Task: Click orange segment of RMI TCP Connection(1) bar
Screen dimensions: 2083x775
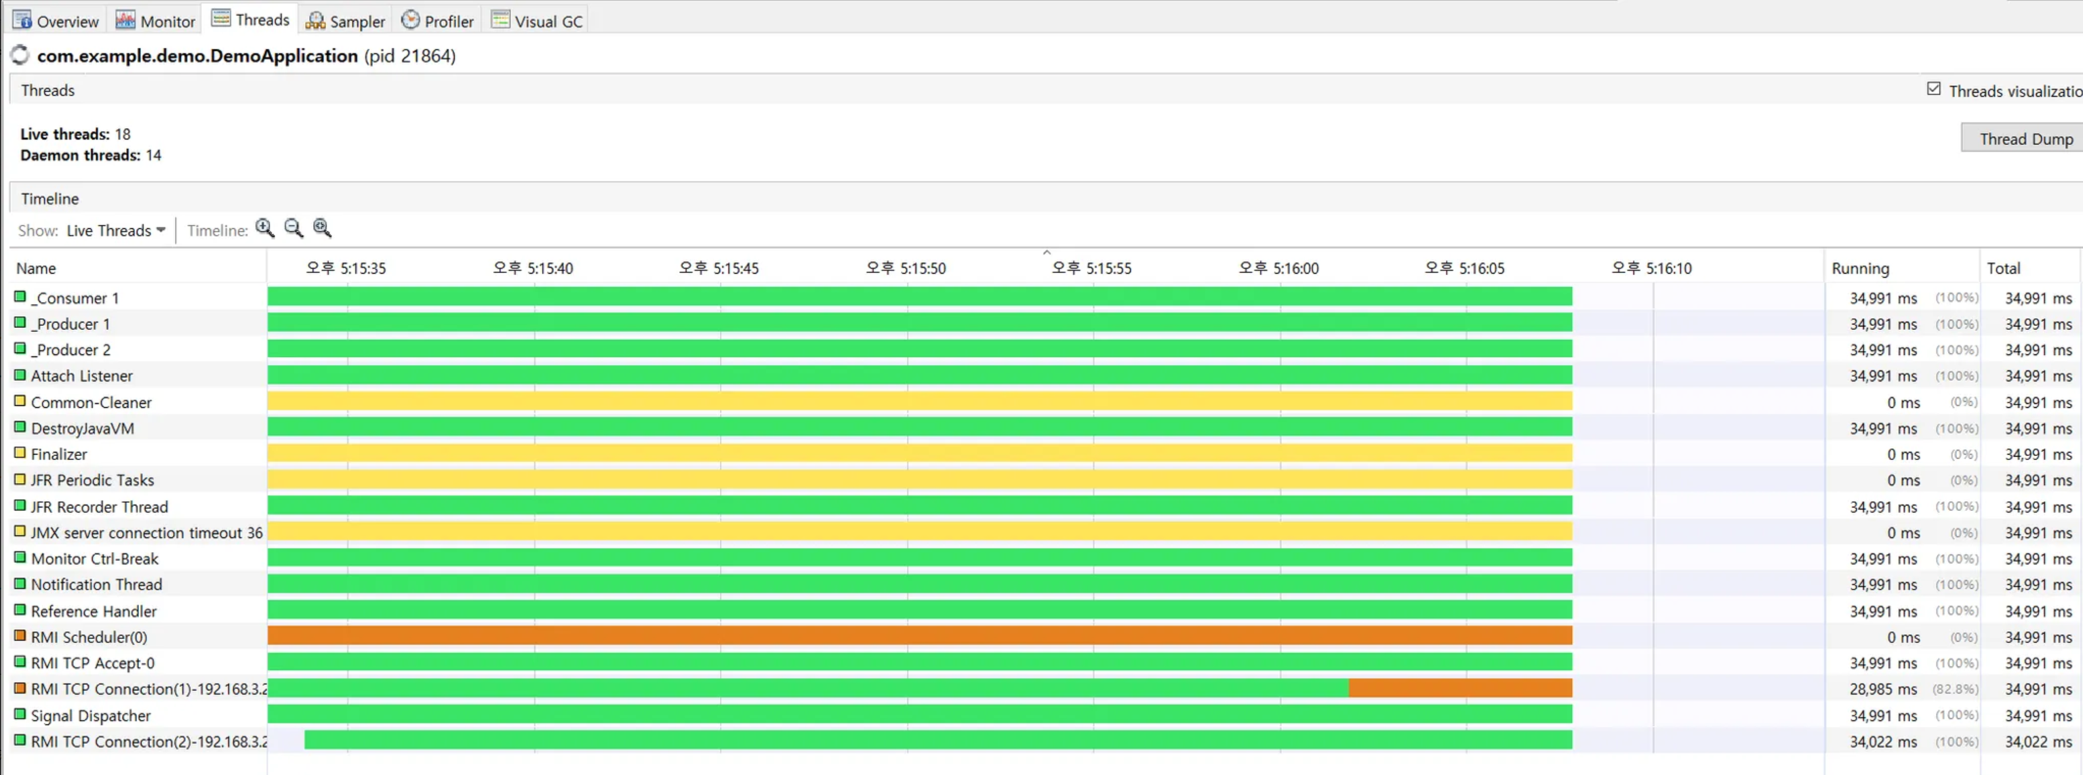Action: pyautogui.click(x=1459, y=688)
